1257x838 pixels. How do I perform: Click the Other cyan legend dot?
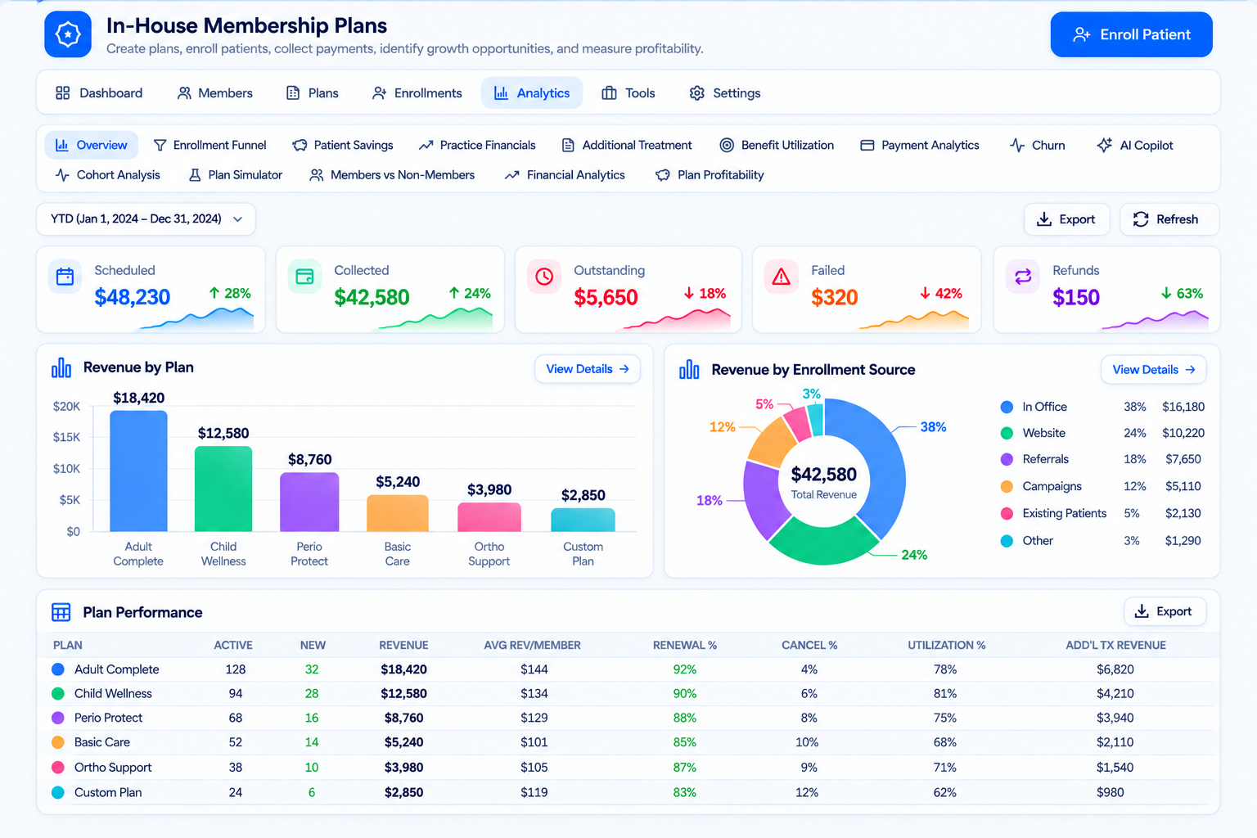click(1007, 541)
